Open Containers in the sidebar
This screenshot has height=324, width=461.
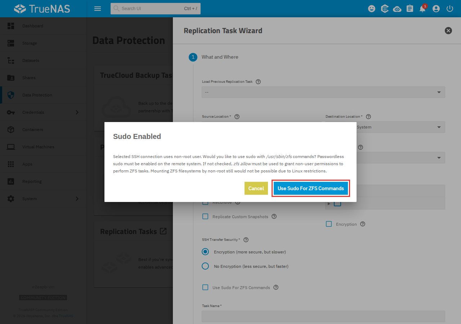[43, 130]
